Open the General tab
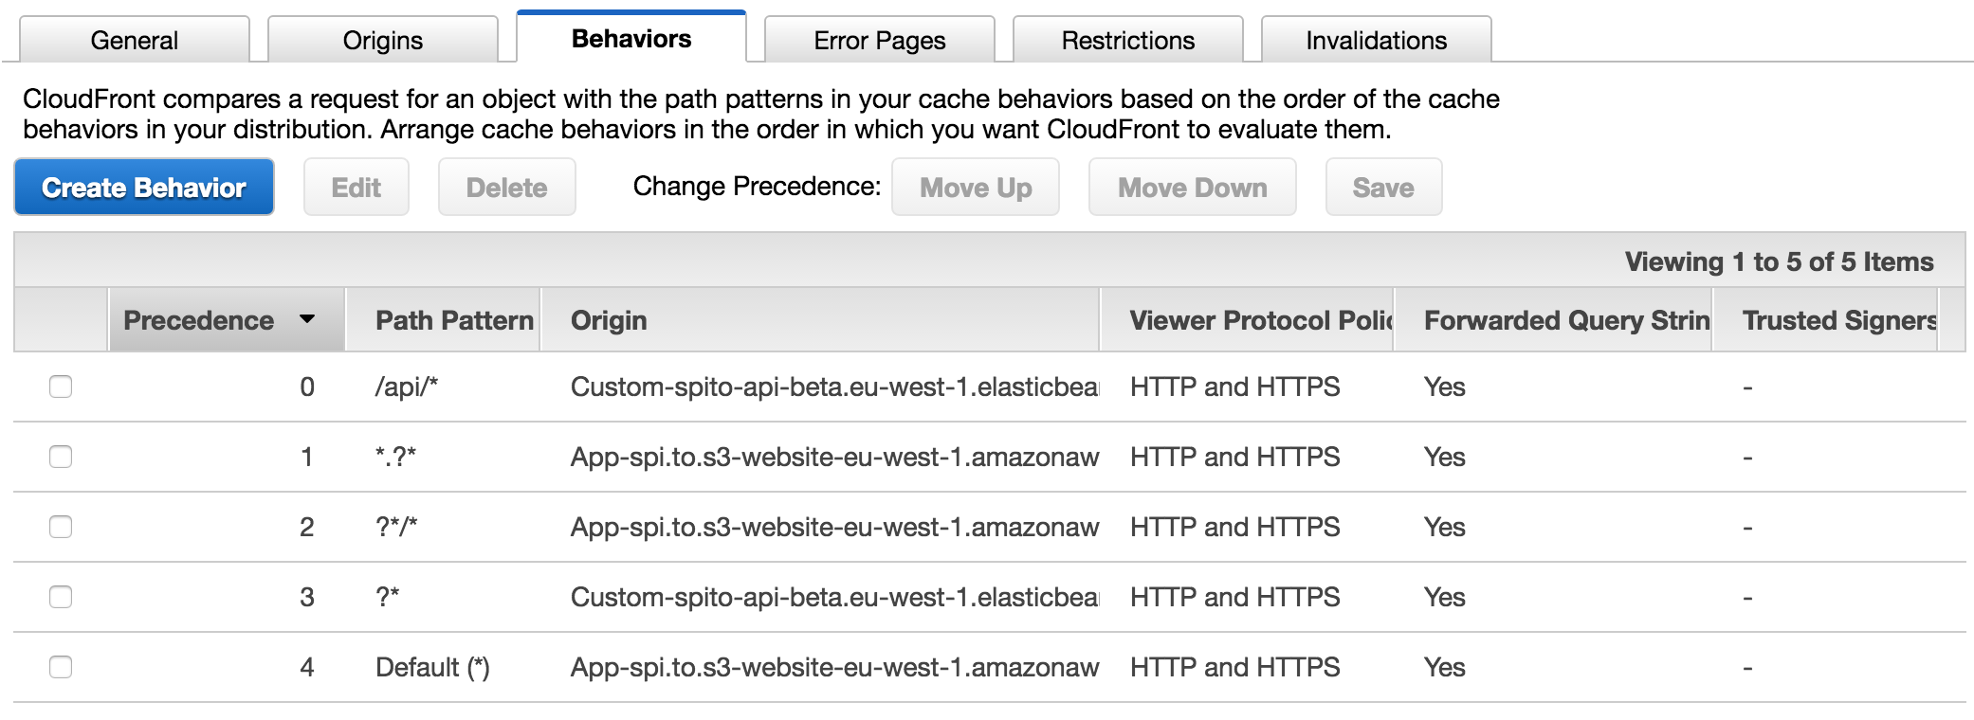 click(x=135, y=40)
